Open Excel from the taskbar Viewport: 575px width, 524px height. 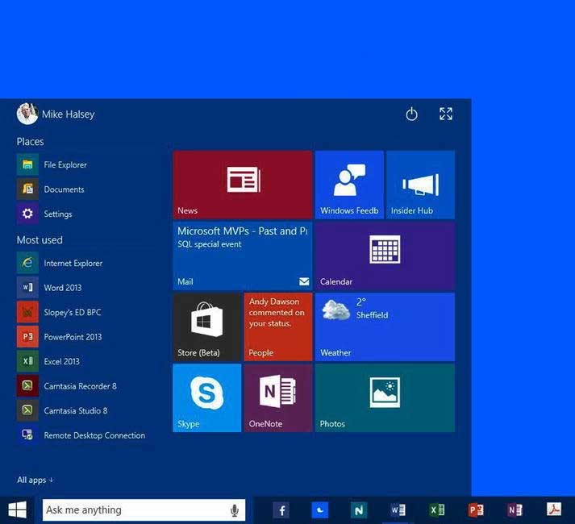click(x=436, y=510)
